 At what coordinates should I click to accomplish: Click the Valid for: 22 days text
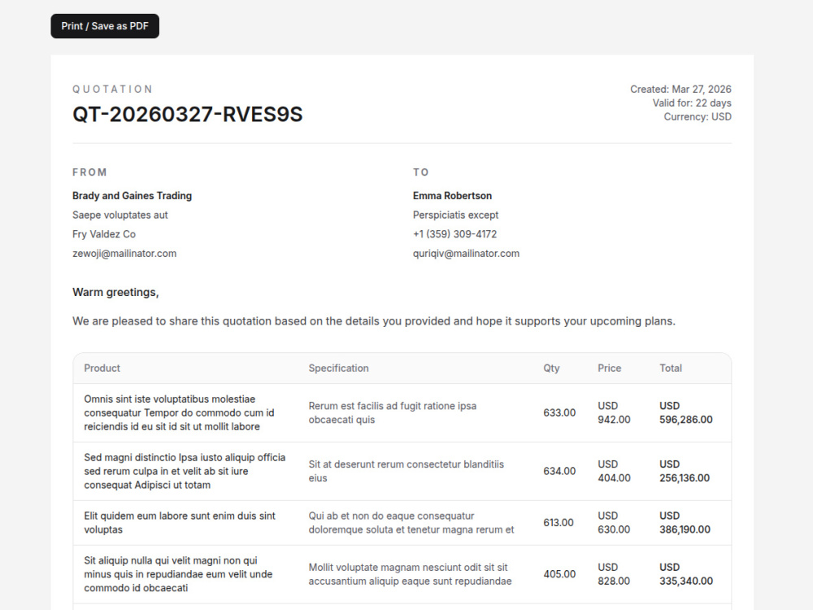click(692, 102)
